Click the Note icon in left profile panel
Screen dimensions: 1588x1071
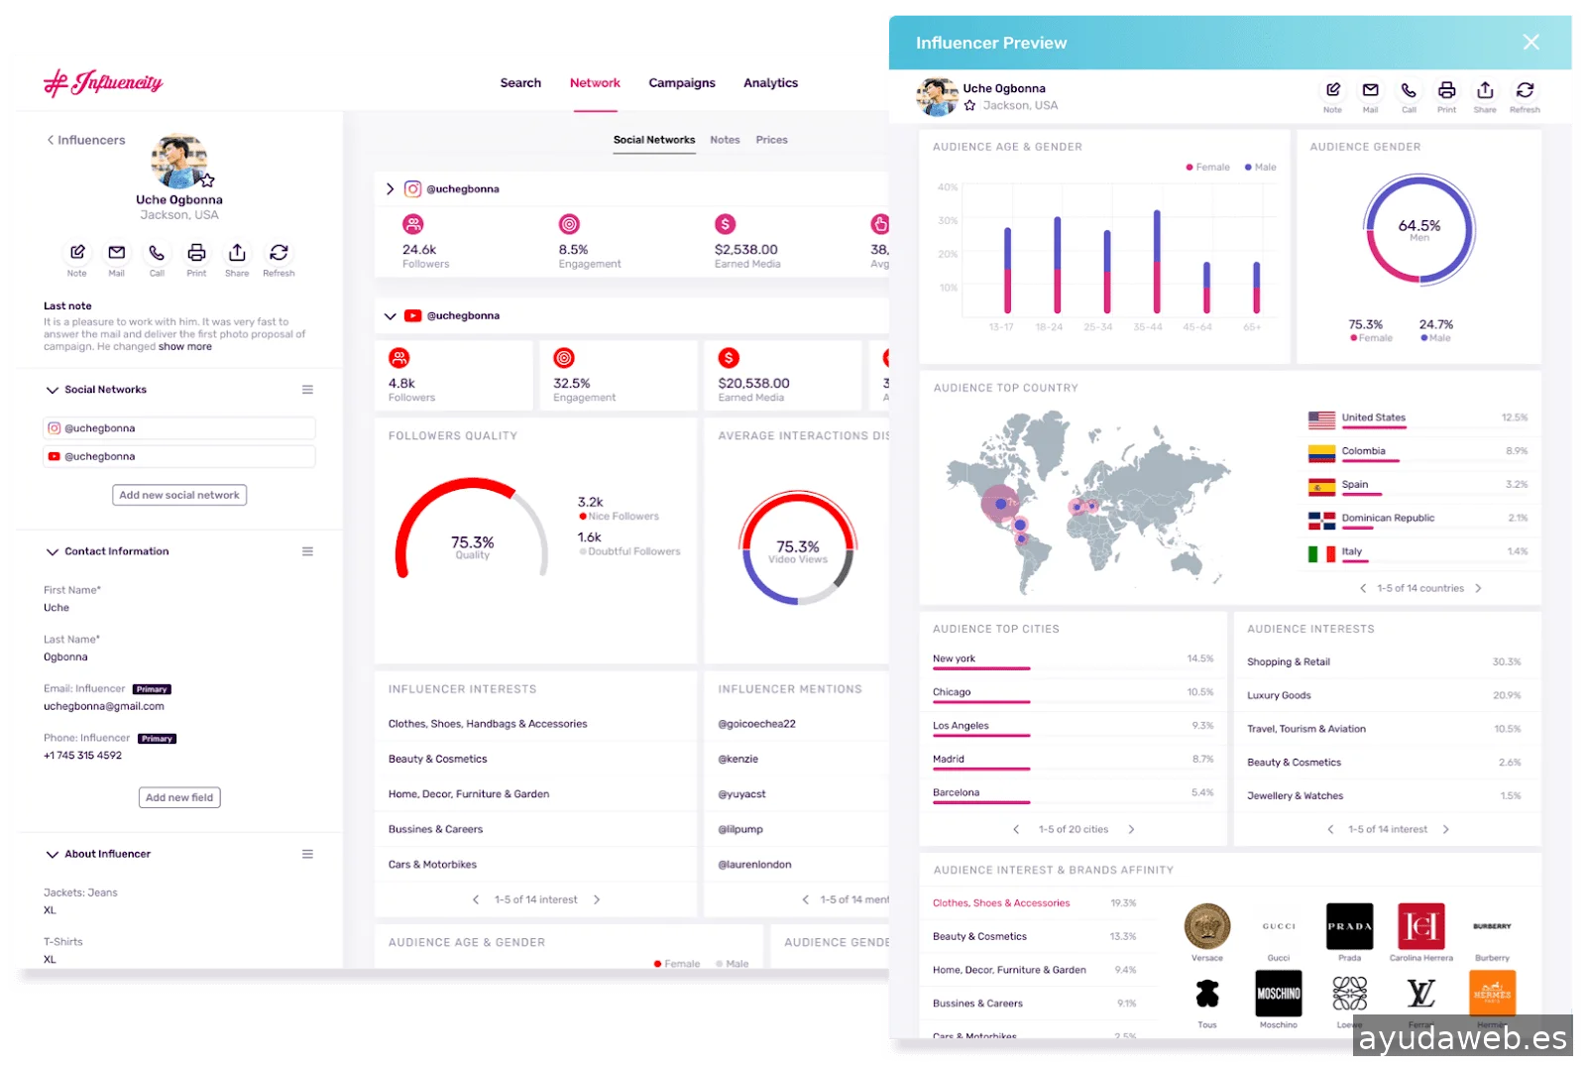click(x=77, y=253)
